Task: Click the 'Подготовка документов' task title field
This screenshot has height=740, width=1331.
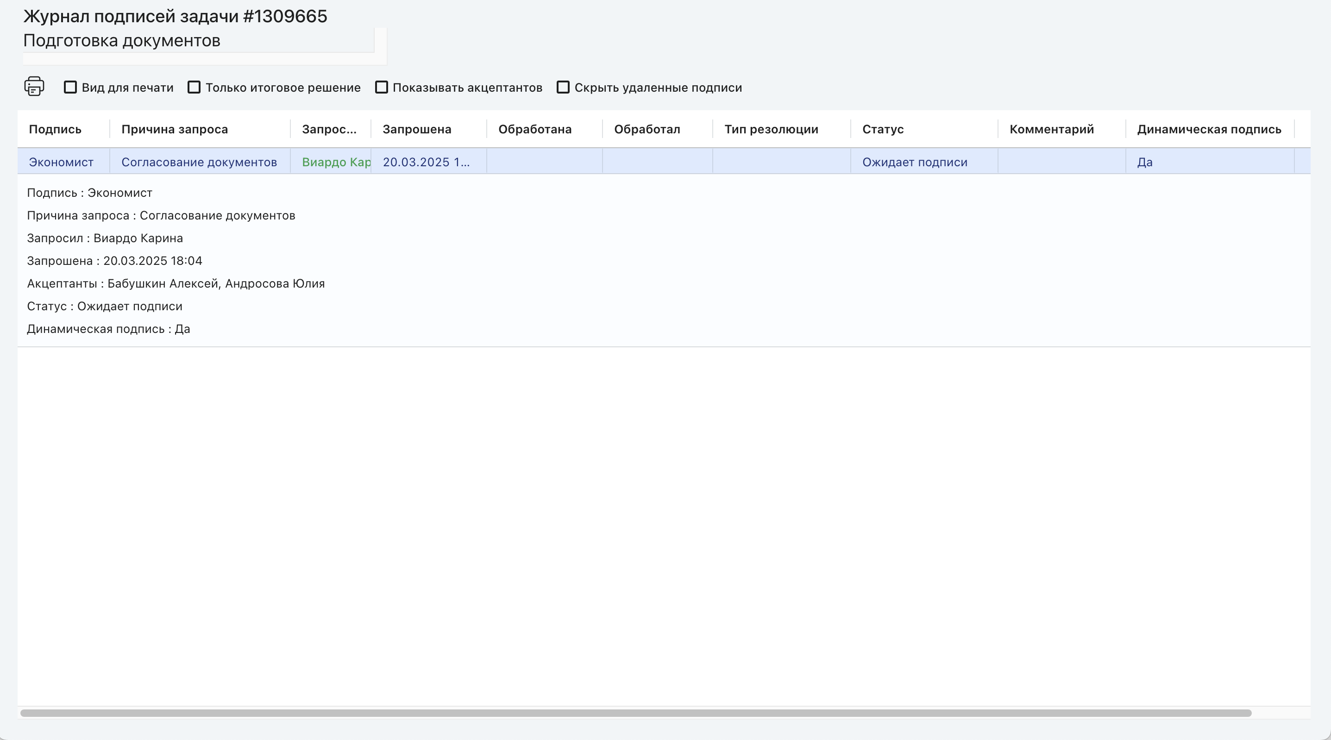Action: 198,40
